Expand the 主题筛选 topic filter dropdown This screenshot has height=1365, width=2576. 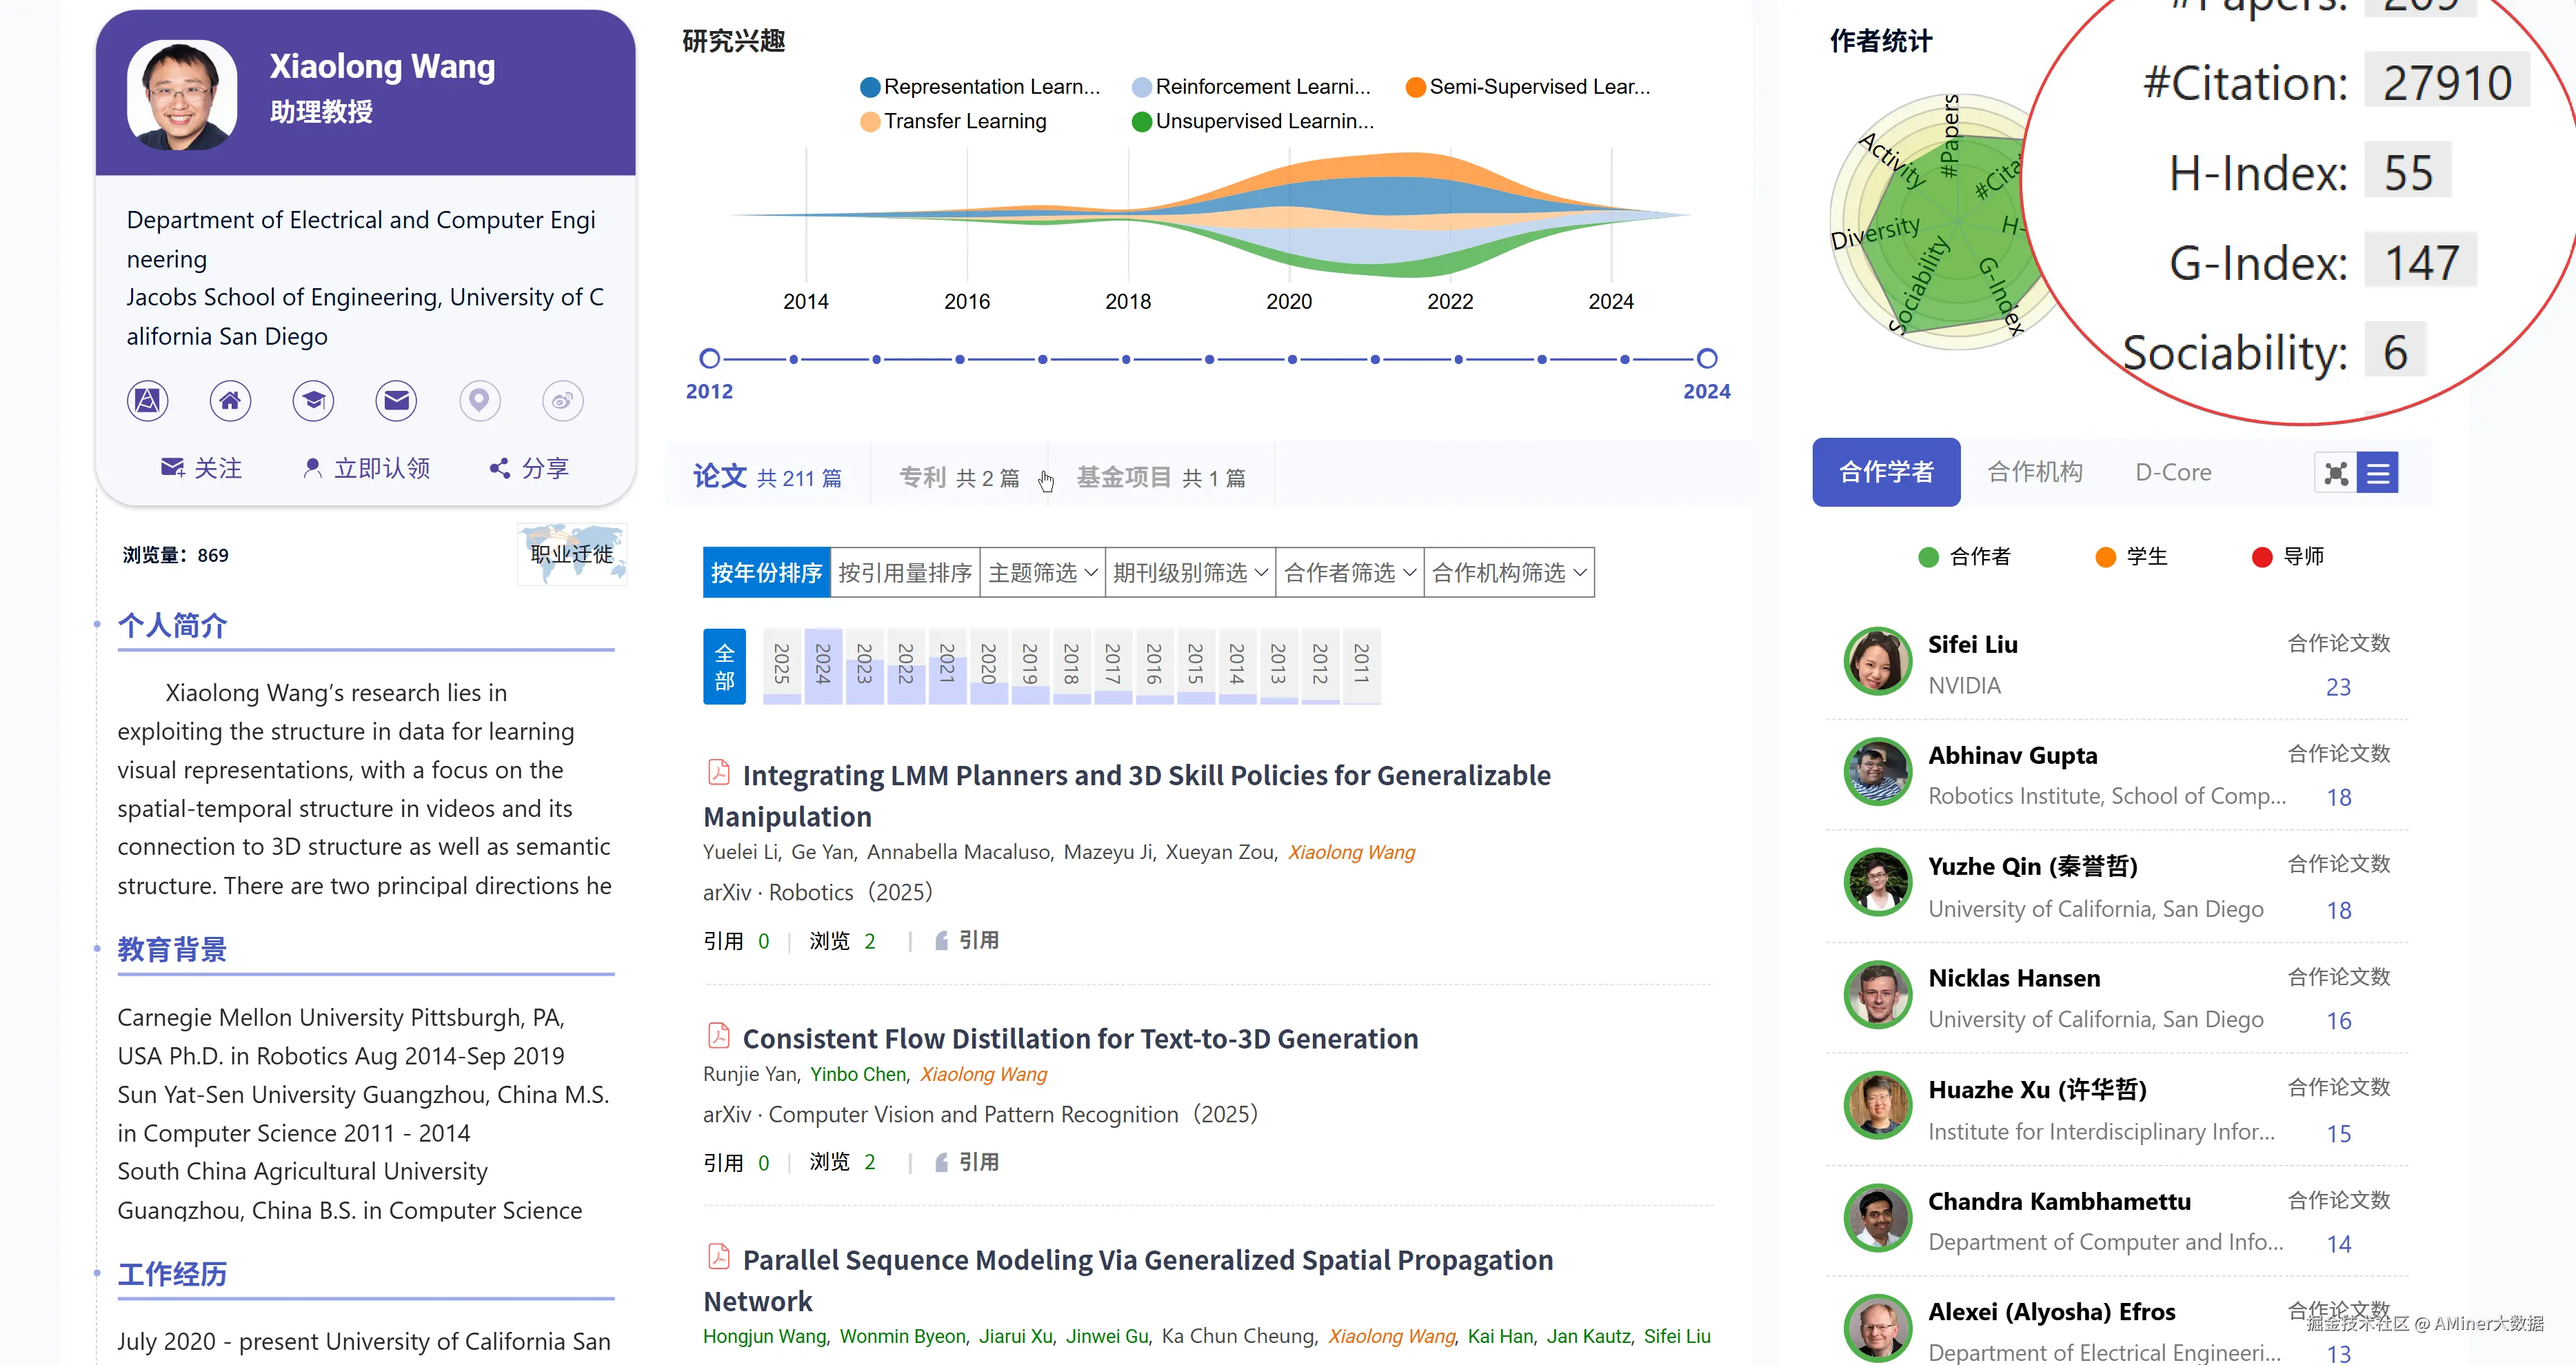coord(1042,572)
